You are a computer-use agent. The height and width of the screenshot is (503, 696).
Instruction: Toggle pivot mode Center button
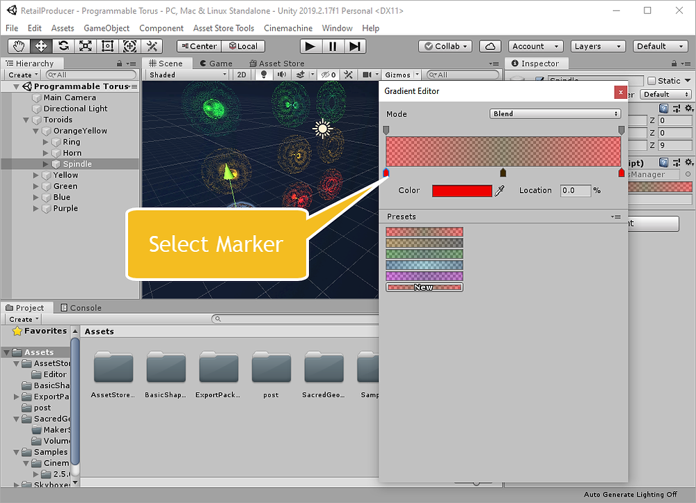199,46
